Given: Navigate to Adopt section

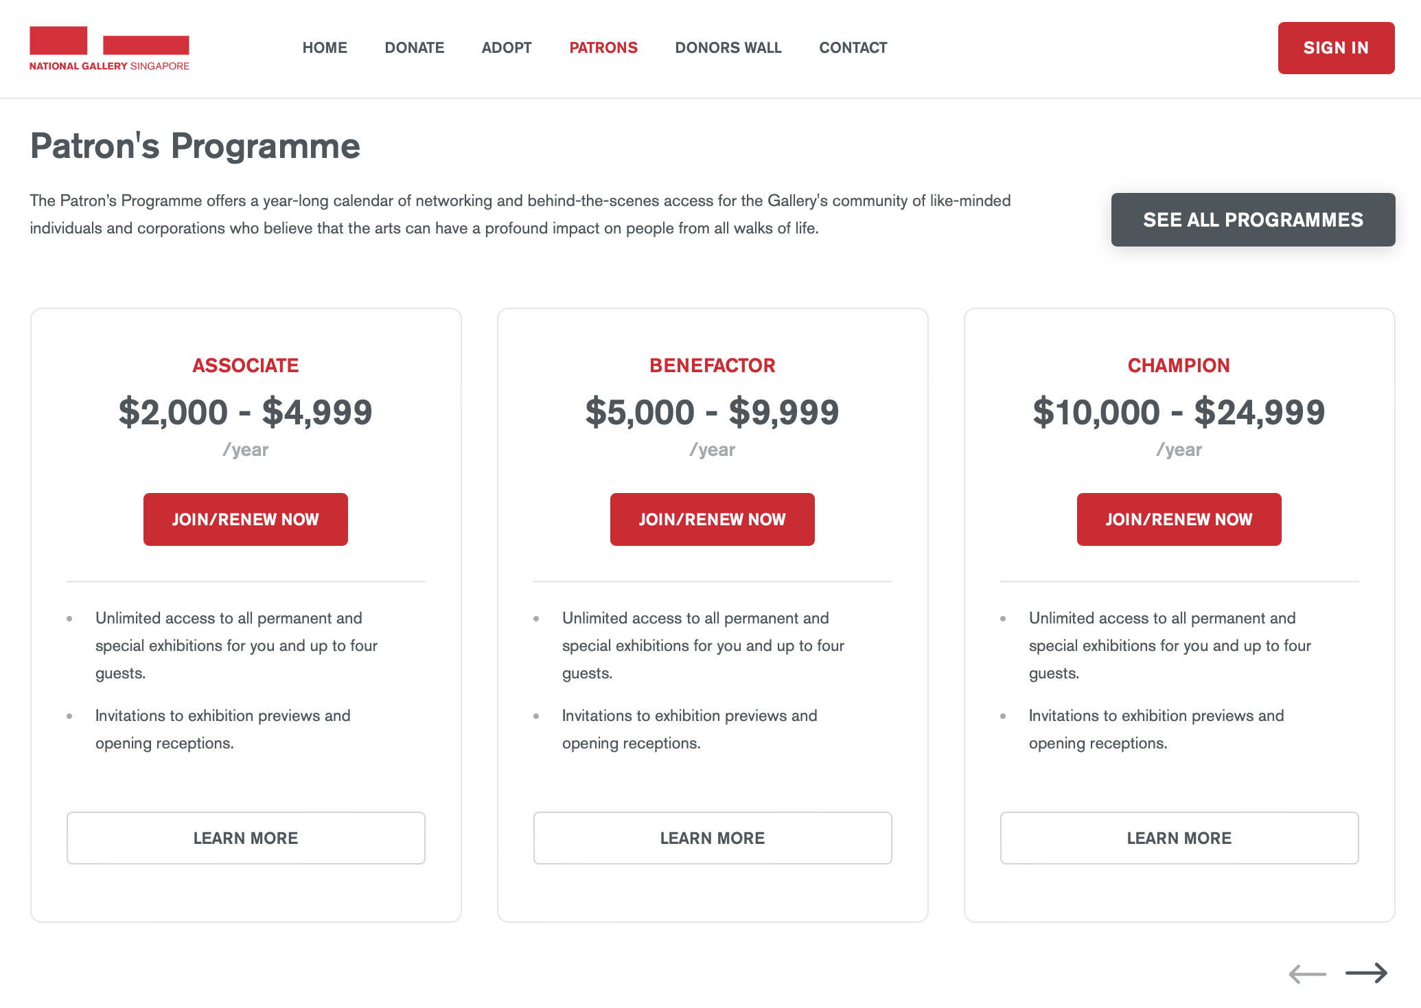Looking at the screenshot, I should [x=507, y=48].
